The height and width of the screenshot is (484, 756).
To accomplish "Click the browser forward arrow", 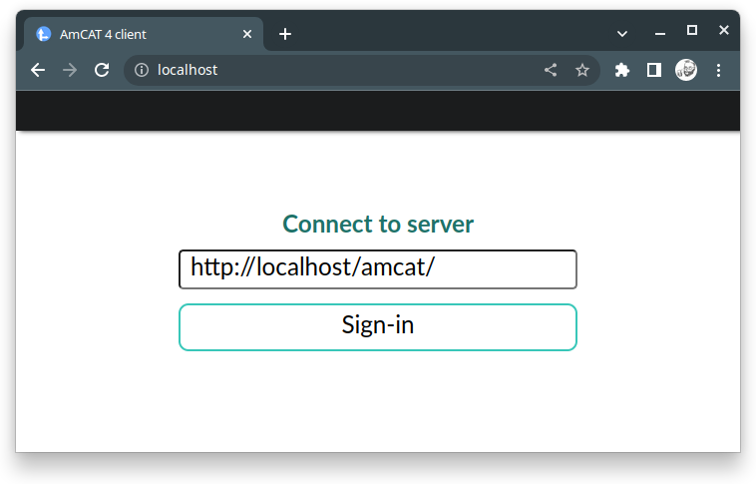I will click(x=70, y=70).
